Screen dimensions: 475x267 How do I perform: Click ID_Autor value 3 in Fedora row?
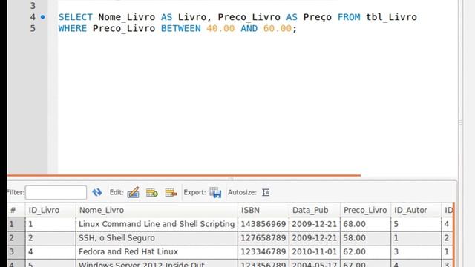click(x=416, y=252)
